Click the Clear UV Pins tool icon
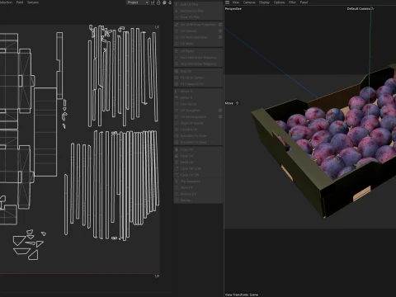The width and height of the screenshot is (396, 297). coord(177,17)
